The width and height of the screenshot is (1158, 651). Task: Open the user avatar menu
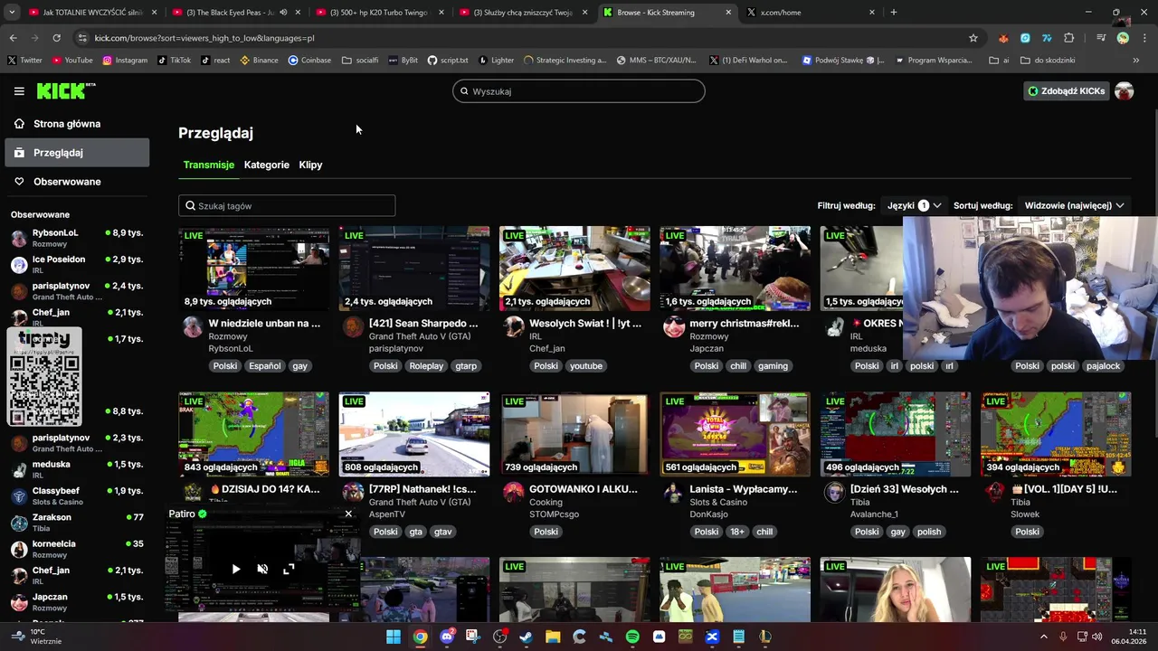tap(1124, 91)
